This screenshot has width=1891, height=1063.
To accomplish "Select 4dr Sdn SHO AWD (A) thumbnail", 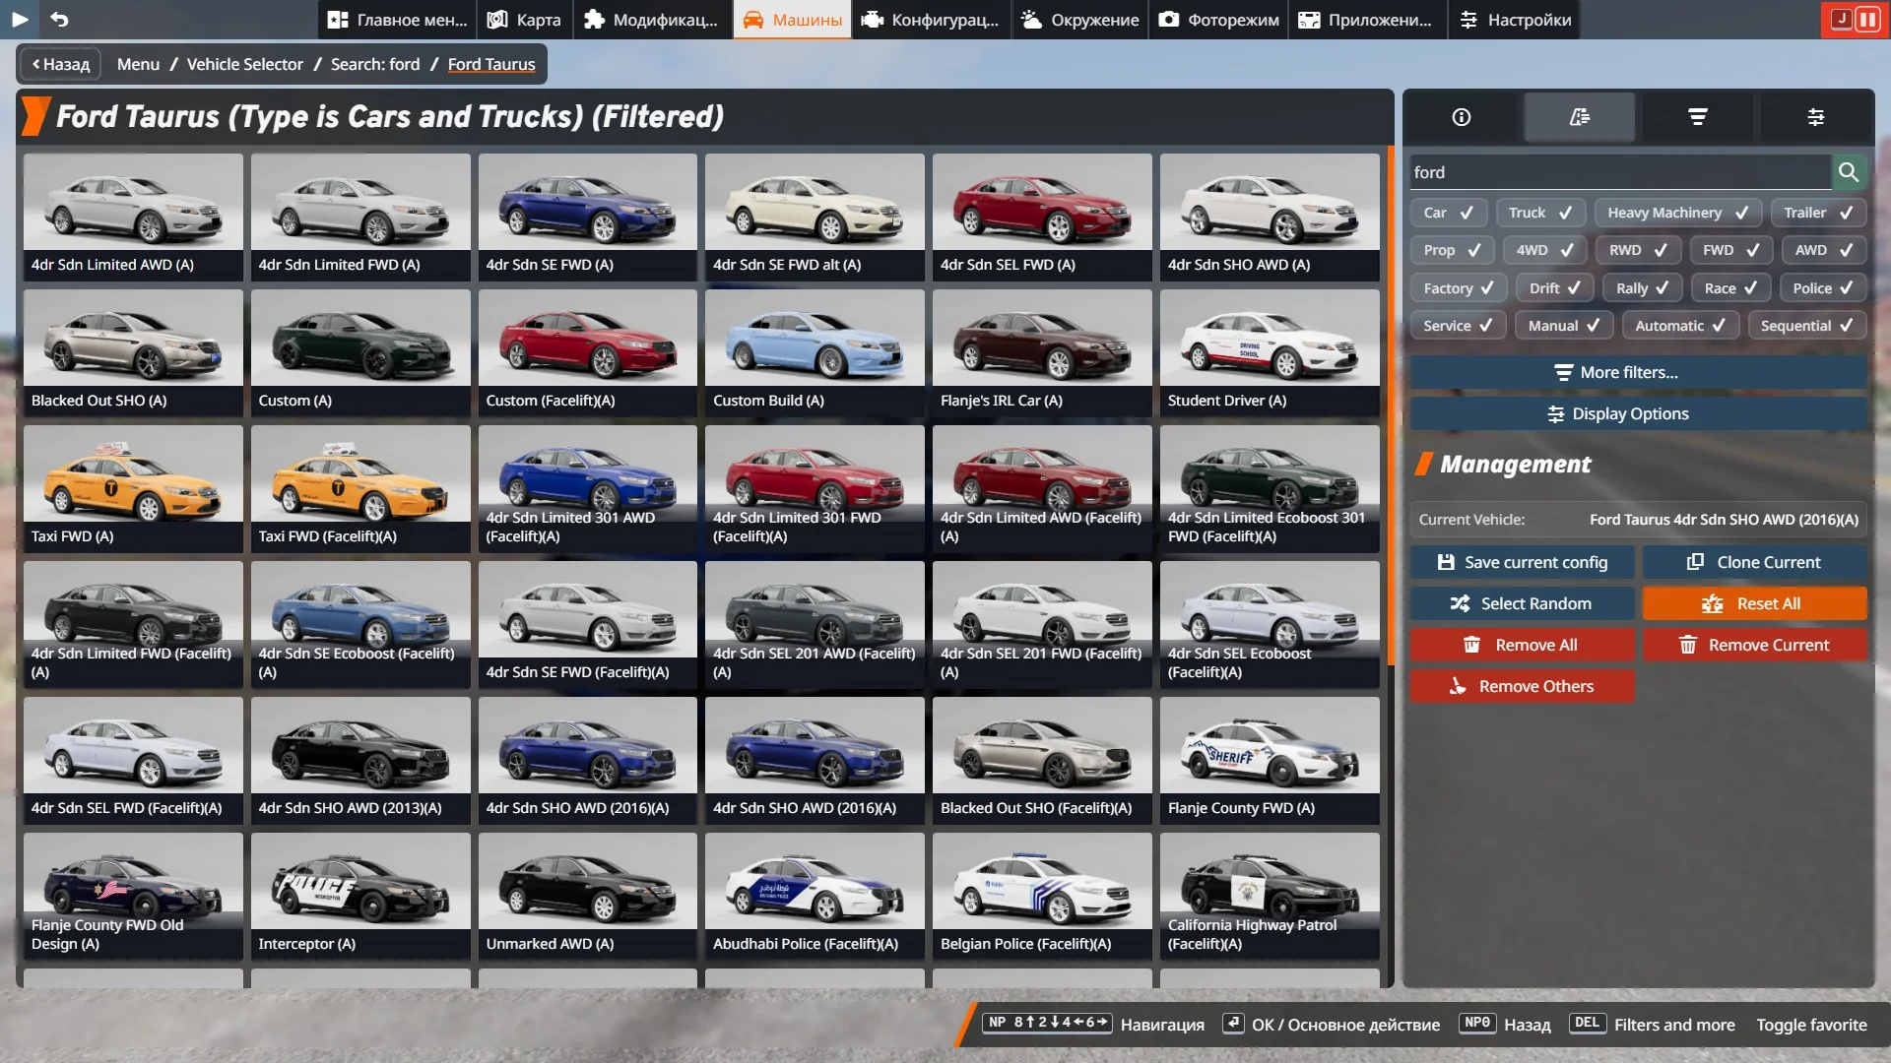I will (x=1270, y=217).
